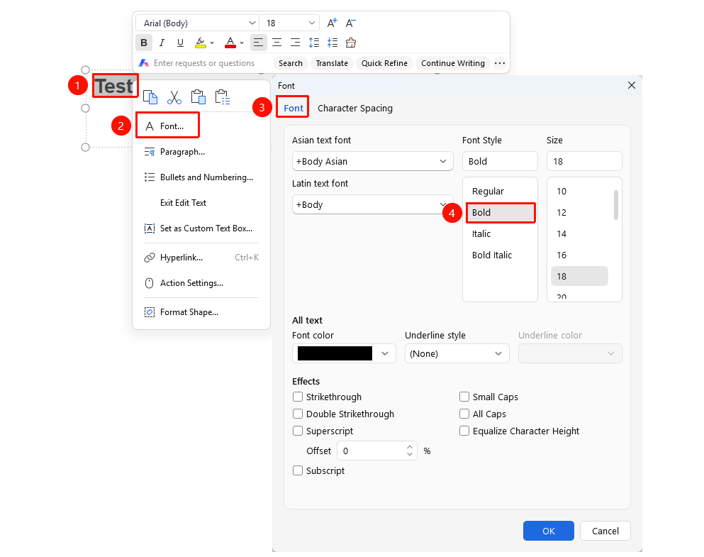Center align text in floating toolbar
The image size is (704, 557).
[x=276, y=43]
